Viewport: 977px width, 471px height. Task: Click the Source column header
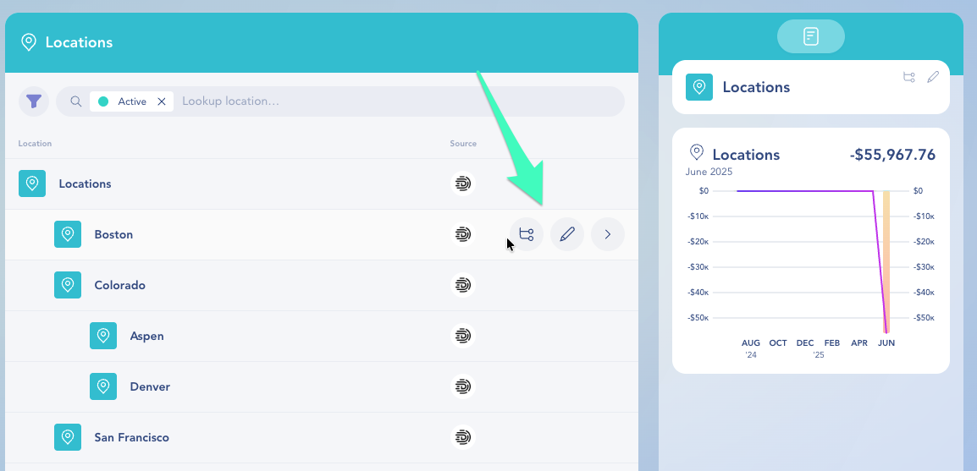(x=463, y=144)
